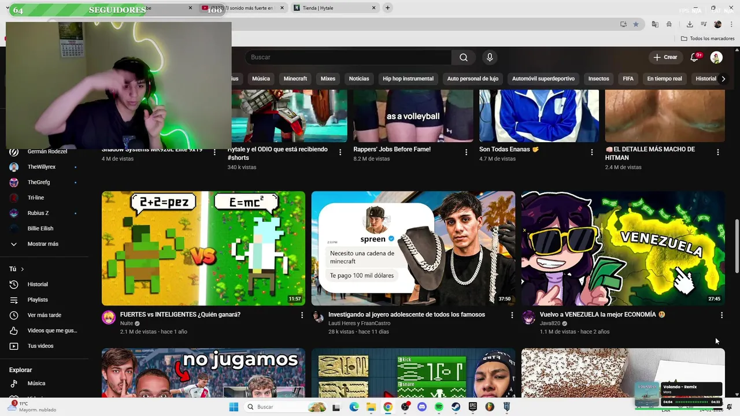Image resolution: width=740 pixels, height=416 pixels.
Task: Open Ver más tarde in sidebar
Action: [44, 315]
